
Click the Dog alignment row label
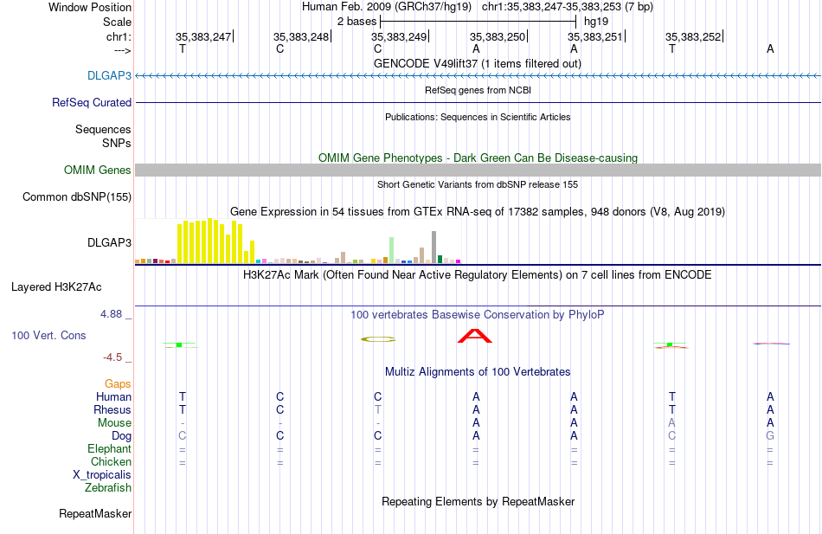pyautogui.click(x=121, y=436)
